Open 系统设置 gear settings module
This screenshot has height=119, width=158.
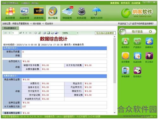(x=82, y=13)
